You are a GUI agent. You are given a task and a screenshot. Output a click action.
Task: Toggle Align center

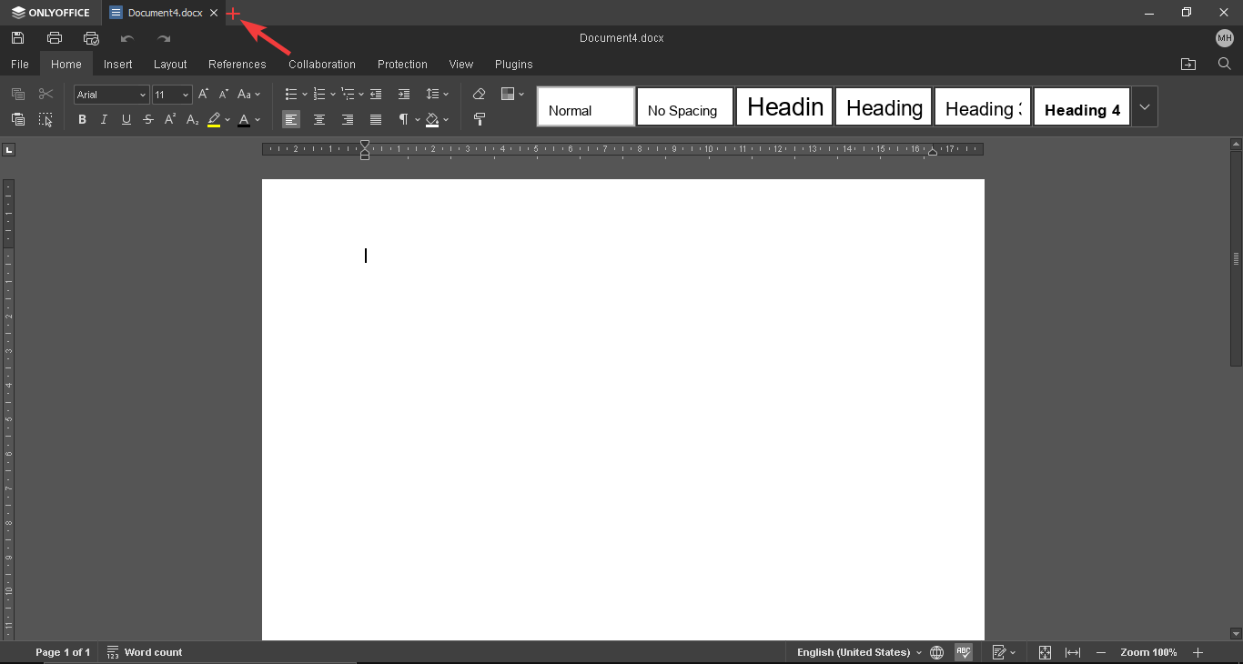(319, 119)
